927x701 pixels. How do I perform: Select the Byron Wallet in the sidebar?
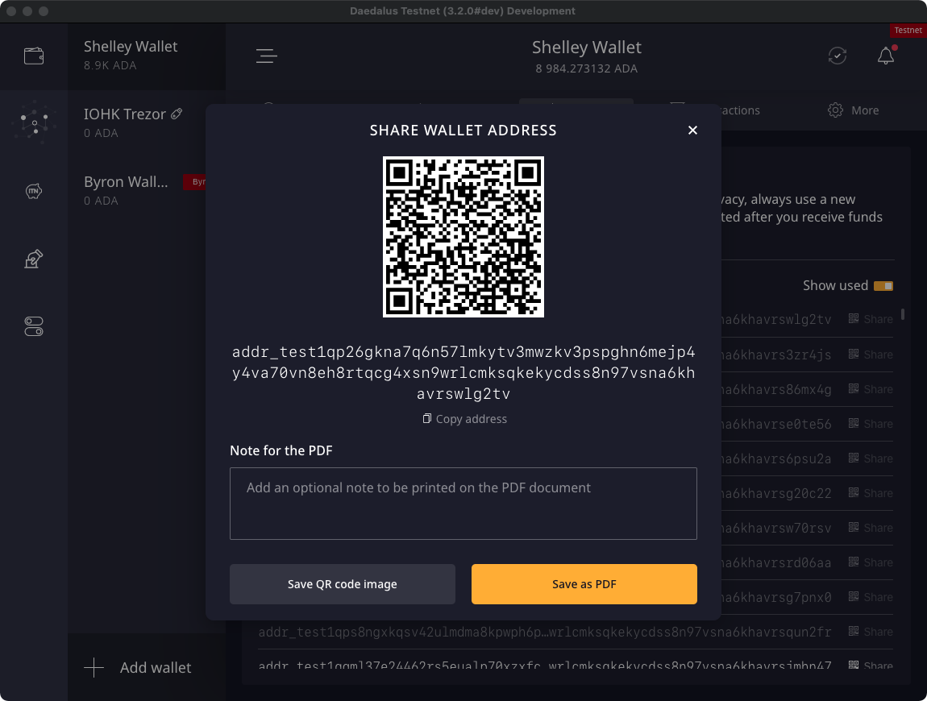(x=127, y=181)
